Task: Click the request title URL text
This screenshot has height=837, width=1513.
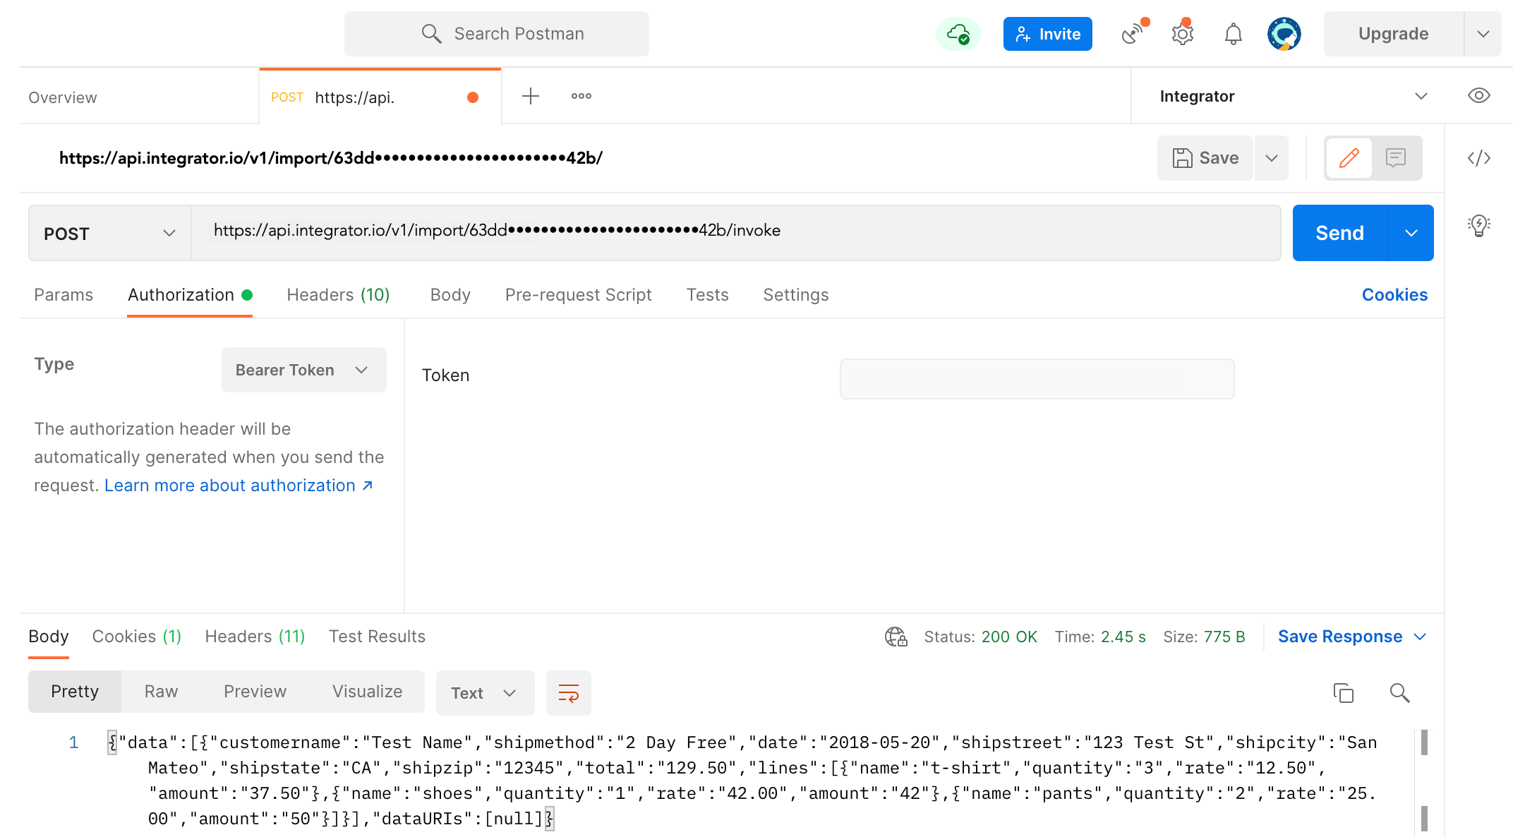Action: [x=331, y=158]
